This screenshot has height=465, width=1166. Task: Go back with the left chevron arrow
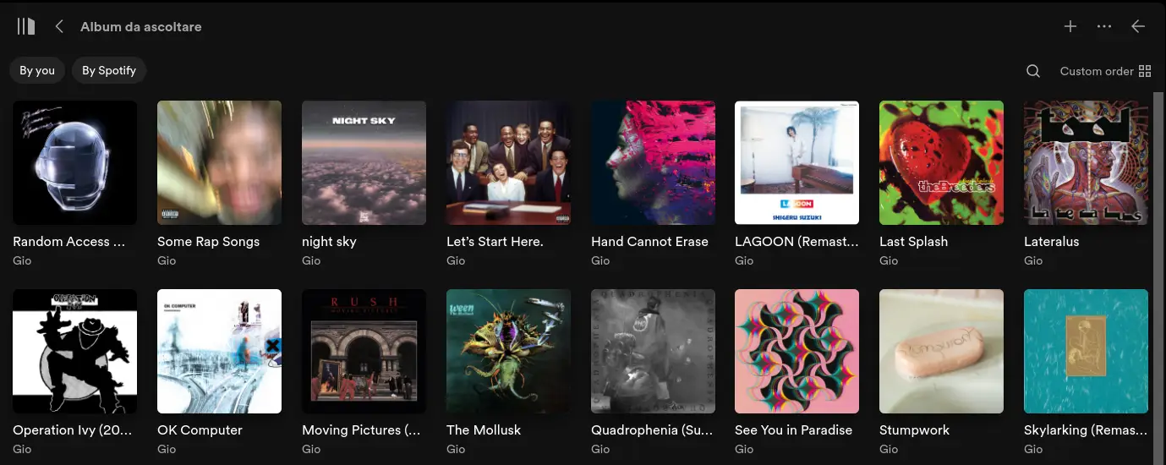(59, 26)
